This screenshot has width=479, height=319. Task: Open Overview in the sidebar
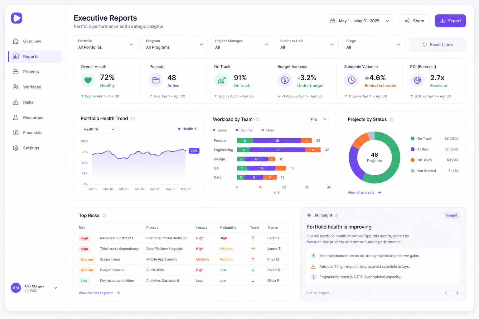pos(35,41)
